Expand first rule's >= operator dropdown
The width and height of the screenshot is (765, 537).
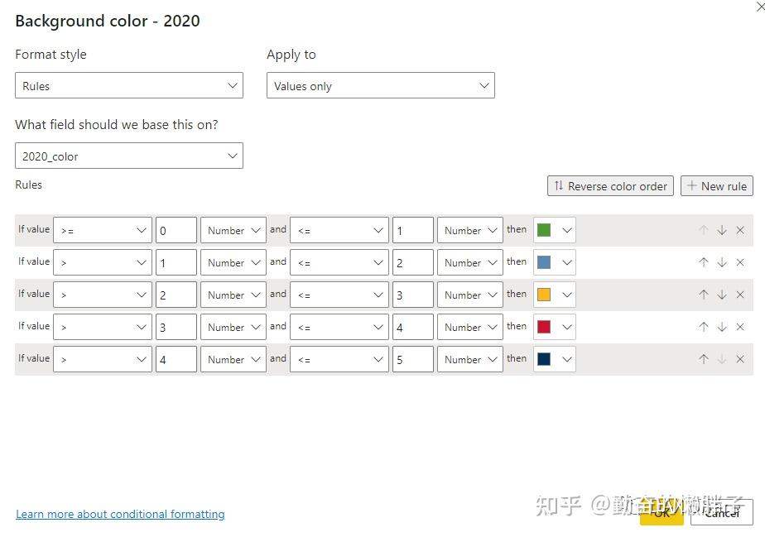tap(103, 230)
